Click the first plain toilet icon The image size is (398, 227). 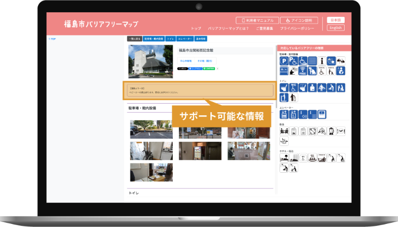click(284, 88)
